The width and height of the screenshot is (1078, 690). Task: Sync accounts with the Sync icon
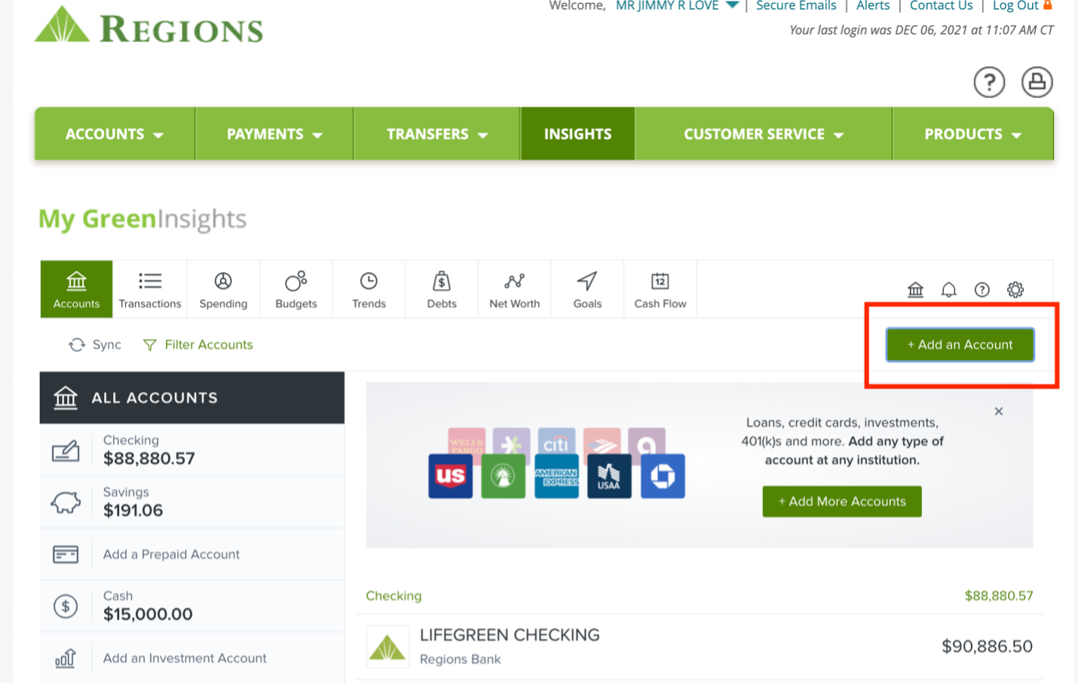77,345
